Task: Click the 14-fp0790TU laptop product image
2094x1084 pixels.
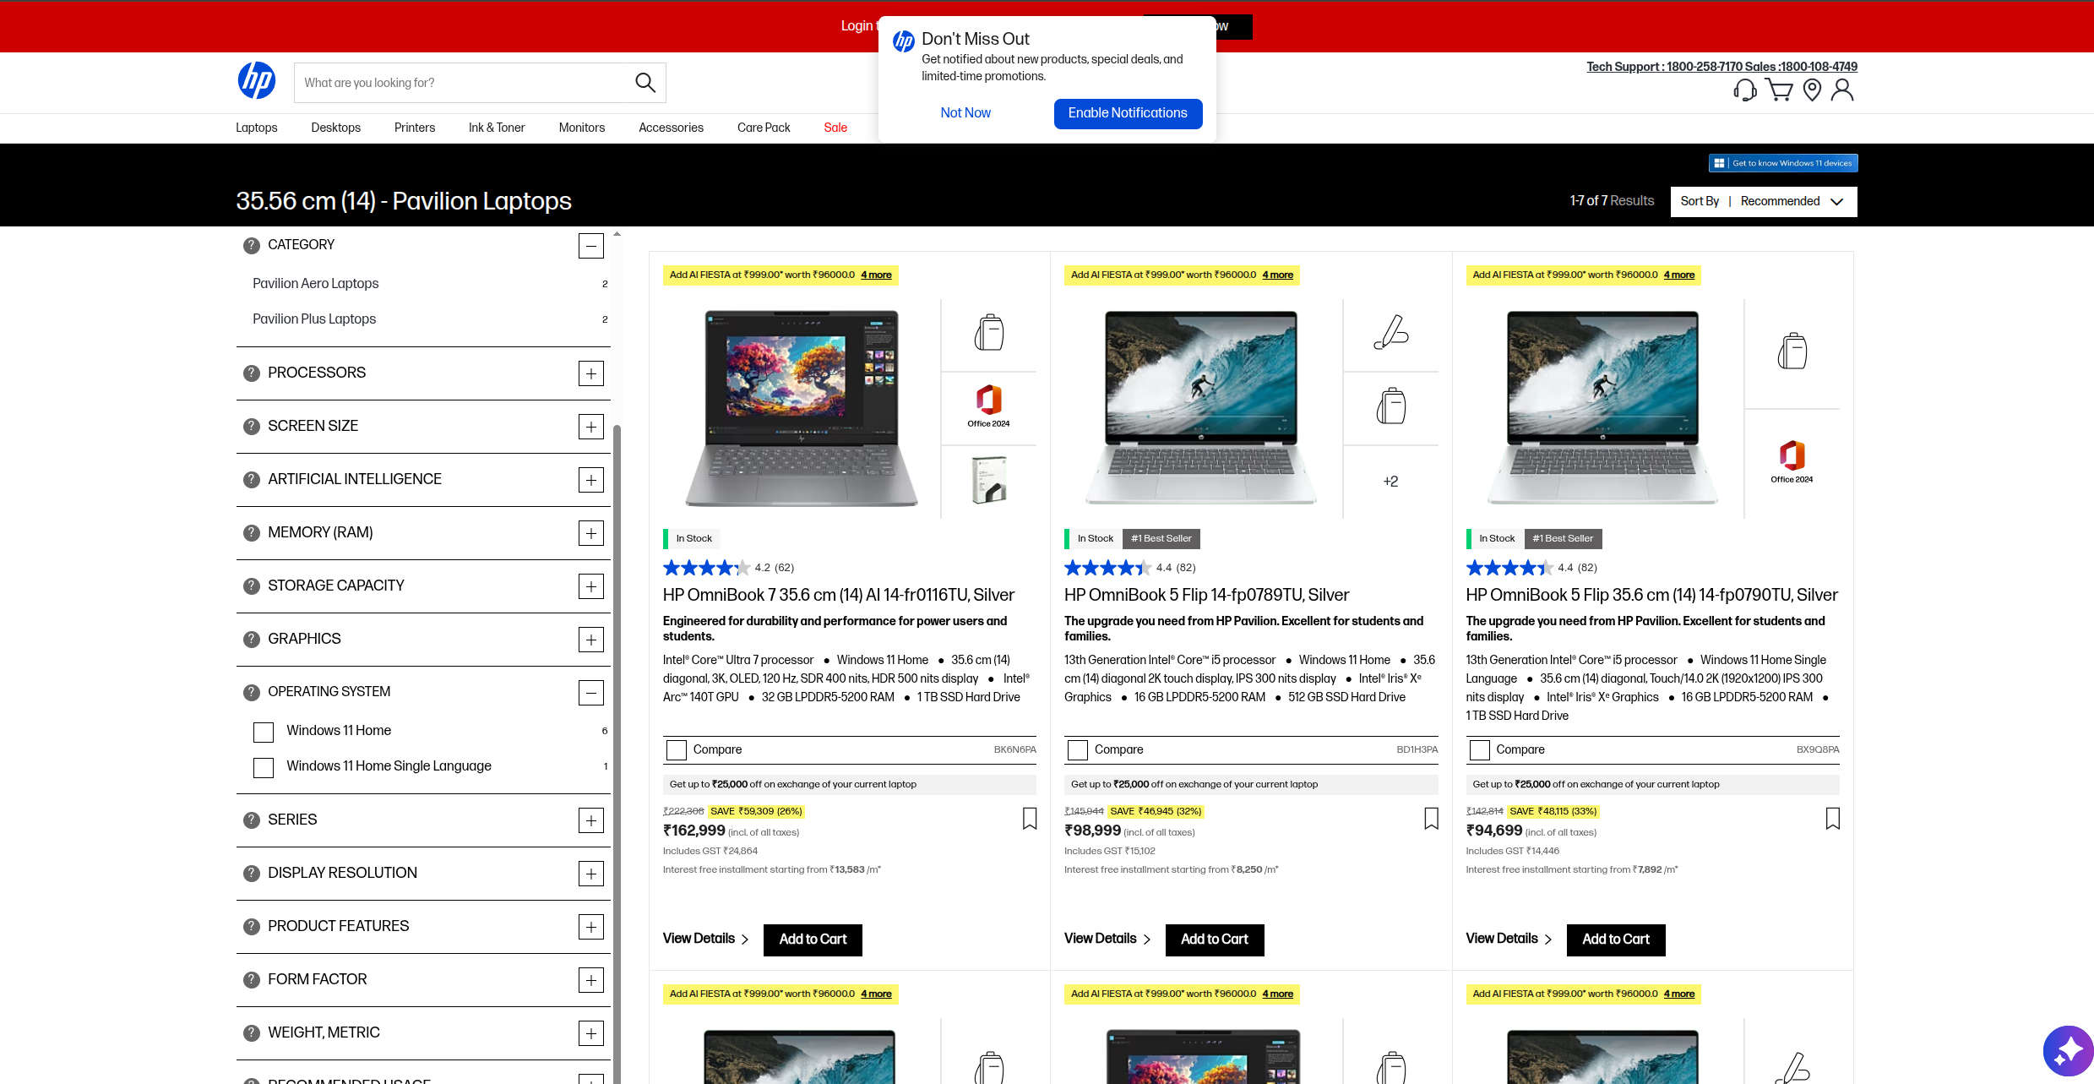Action: click(x=1602, y=407)
